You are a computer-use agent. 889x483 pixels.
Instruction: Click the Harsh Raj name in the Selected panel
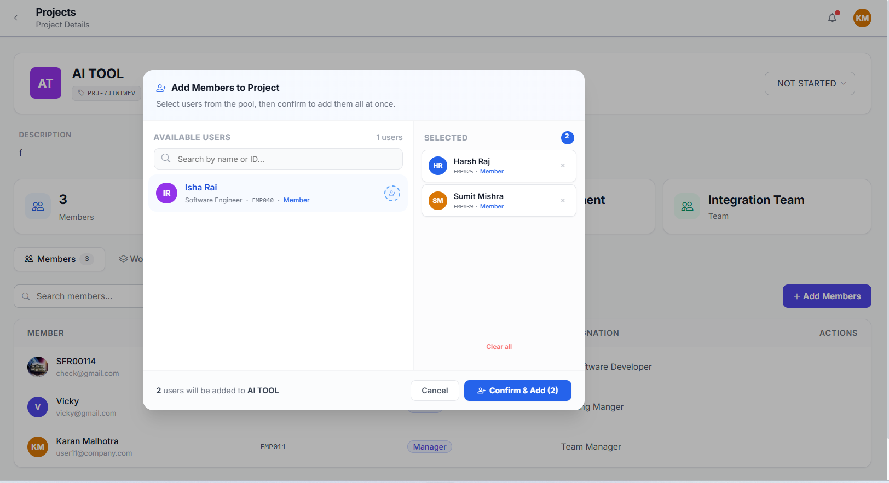[472, 161]
